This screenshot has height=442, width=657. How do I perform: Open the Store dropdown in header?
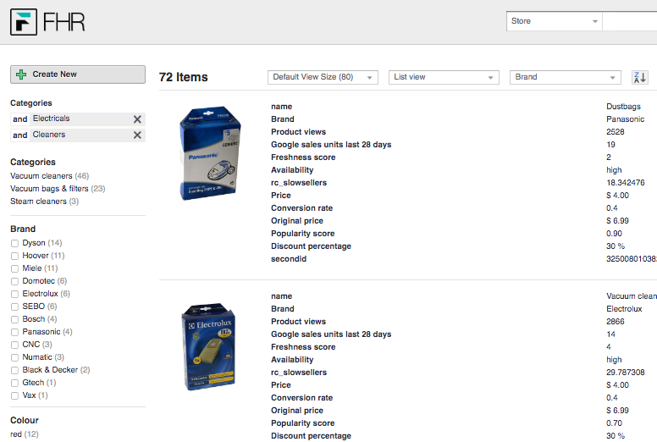point(554,21)
